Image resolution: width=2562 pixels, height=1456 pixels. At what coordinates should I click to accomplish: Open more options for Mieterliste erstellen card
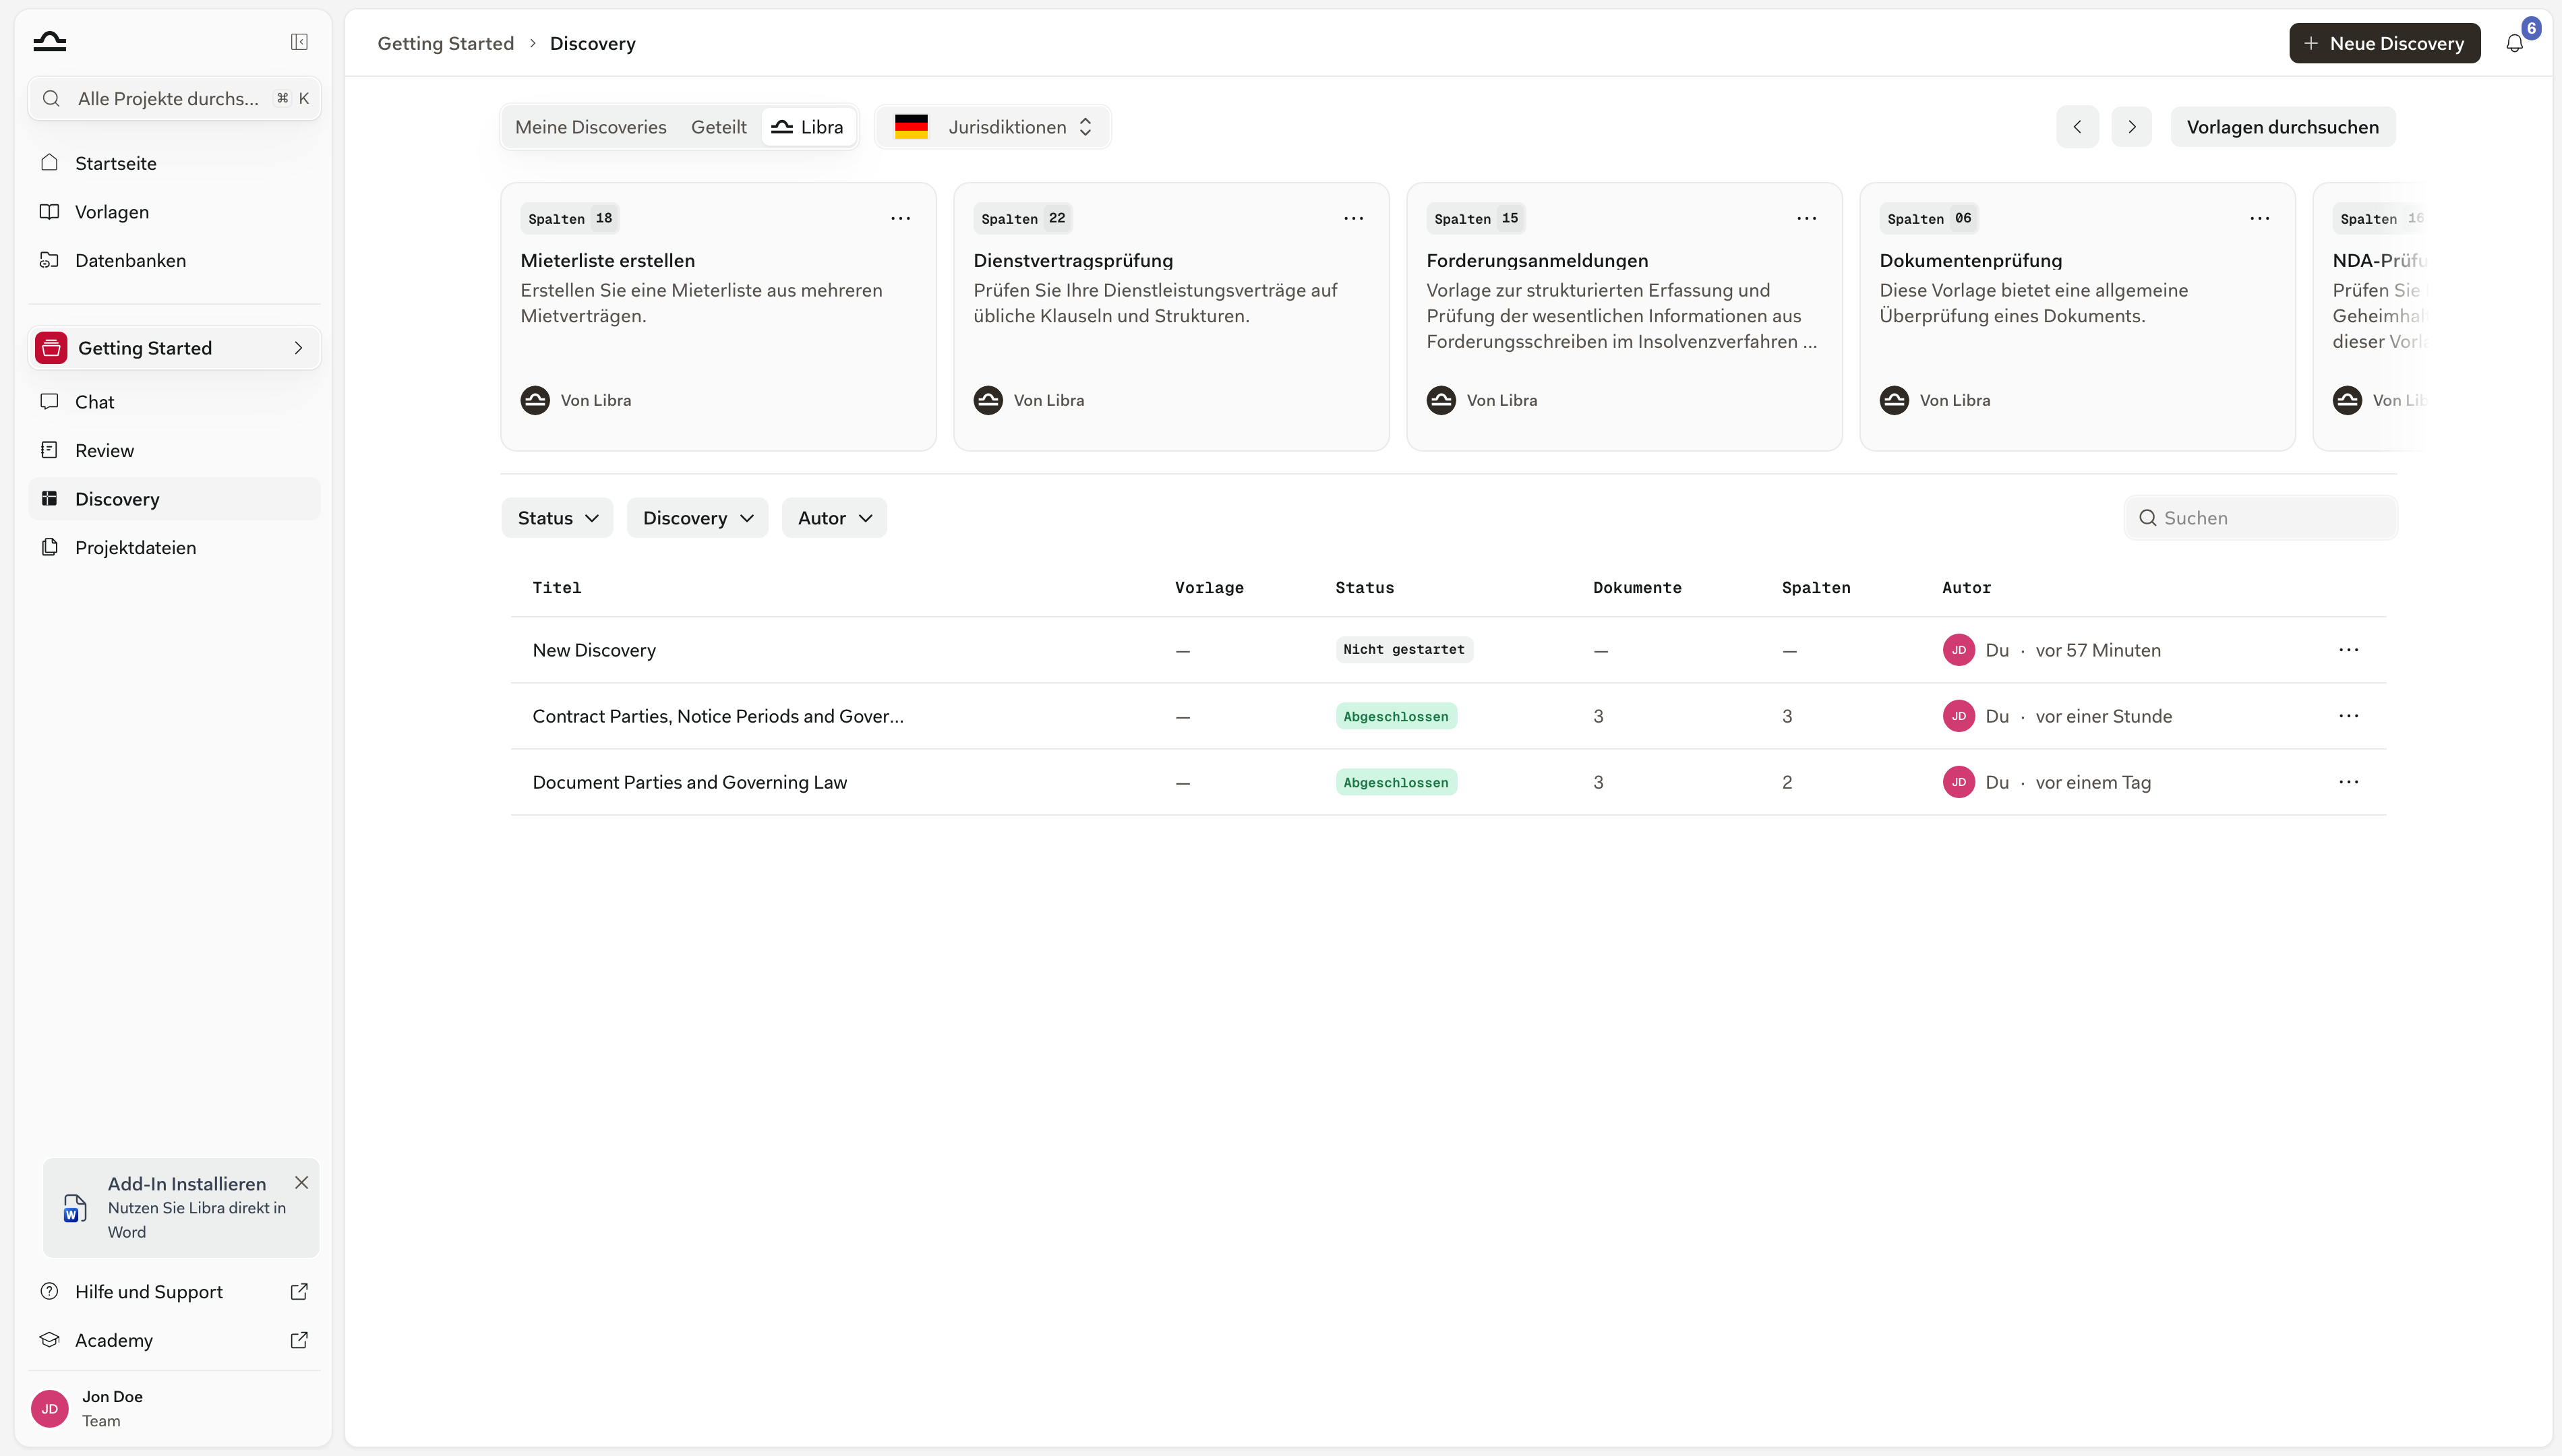point(900,218)
